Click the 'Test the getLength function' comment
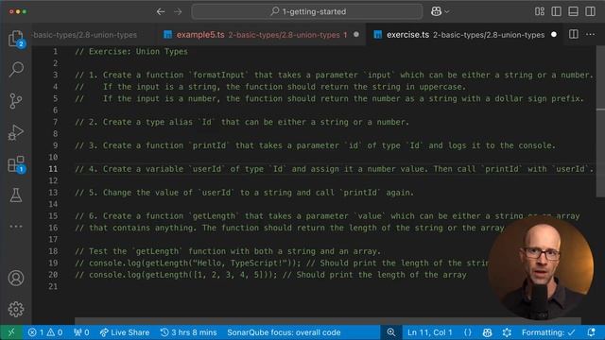 [228, 251]
